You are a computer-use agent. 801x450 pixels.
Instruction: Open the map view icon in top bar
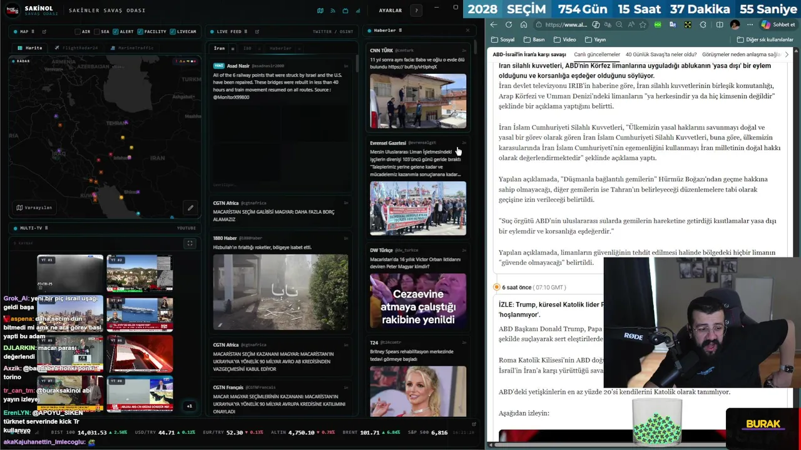(320, 11)
